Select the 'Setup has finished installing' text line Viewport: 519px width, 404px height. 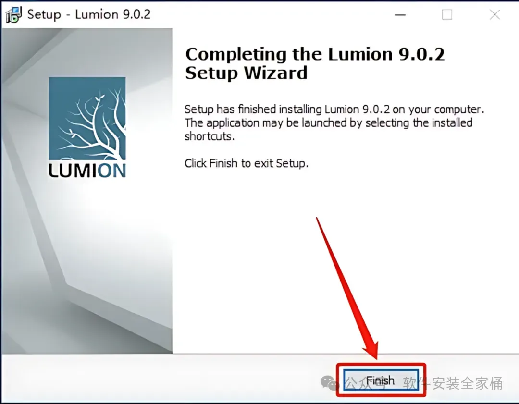pos(334,109)
